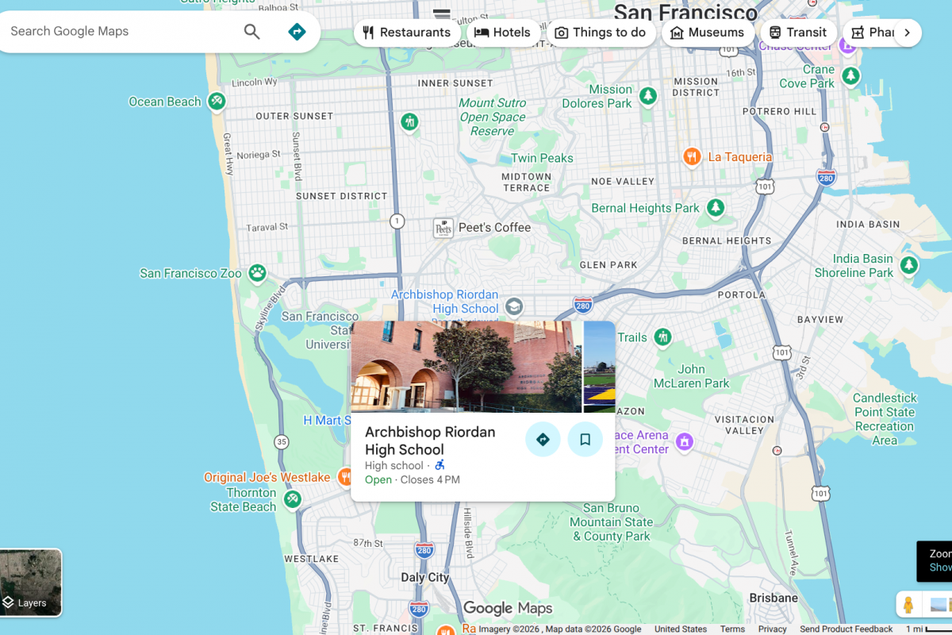This screenshot has height=635, width=952.
Task: Toggle the Museums filter chip
Action: [707, 32]
